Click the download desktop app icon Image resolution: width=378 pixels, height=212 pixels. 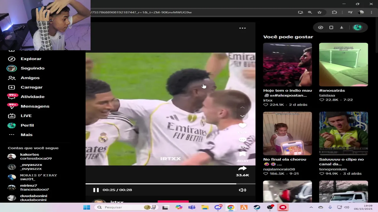[342, 27]
